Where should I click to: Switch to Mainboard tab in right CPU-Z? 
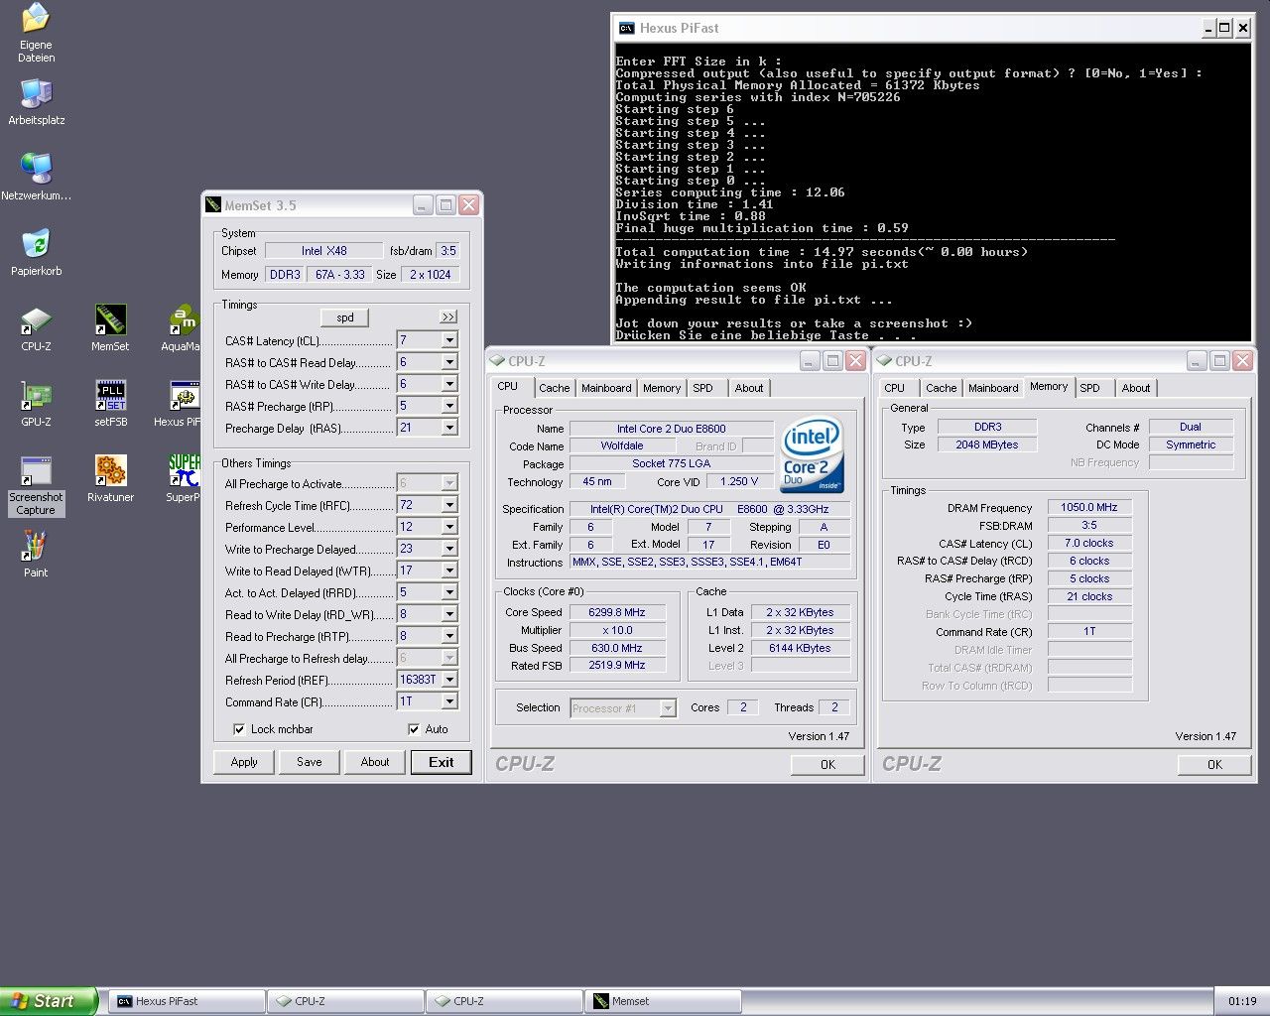[993, 388]
